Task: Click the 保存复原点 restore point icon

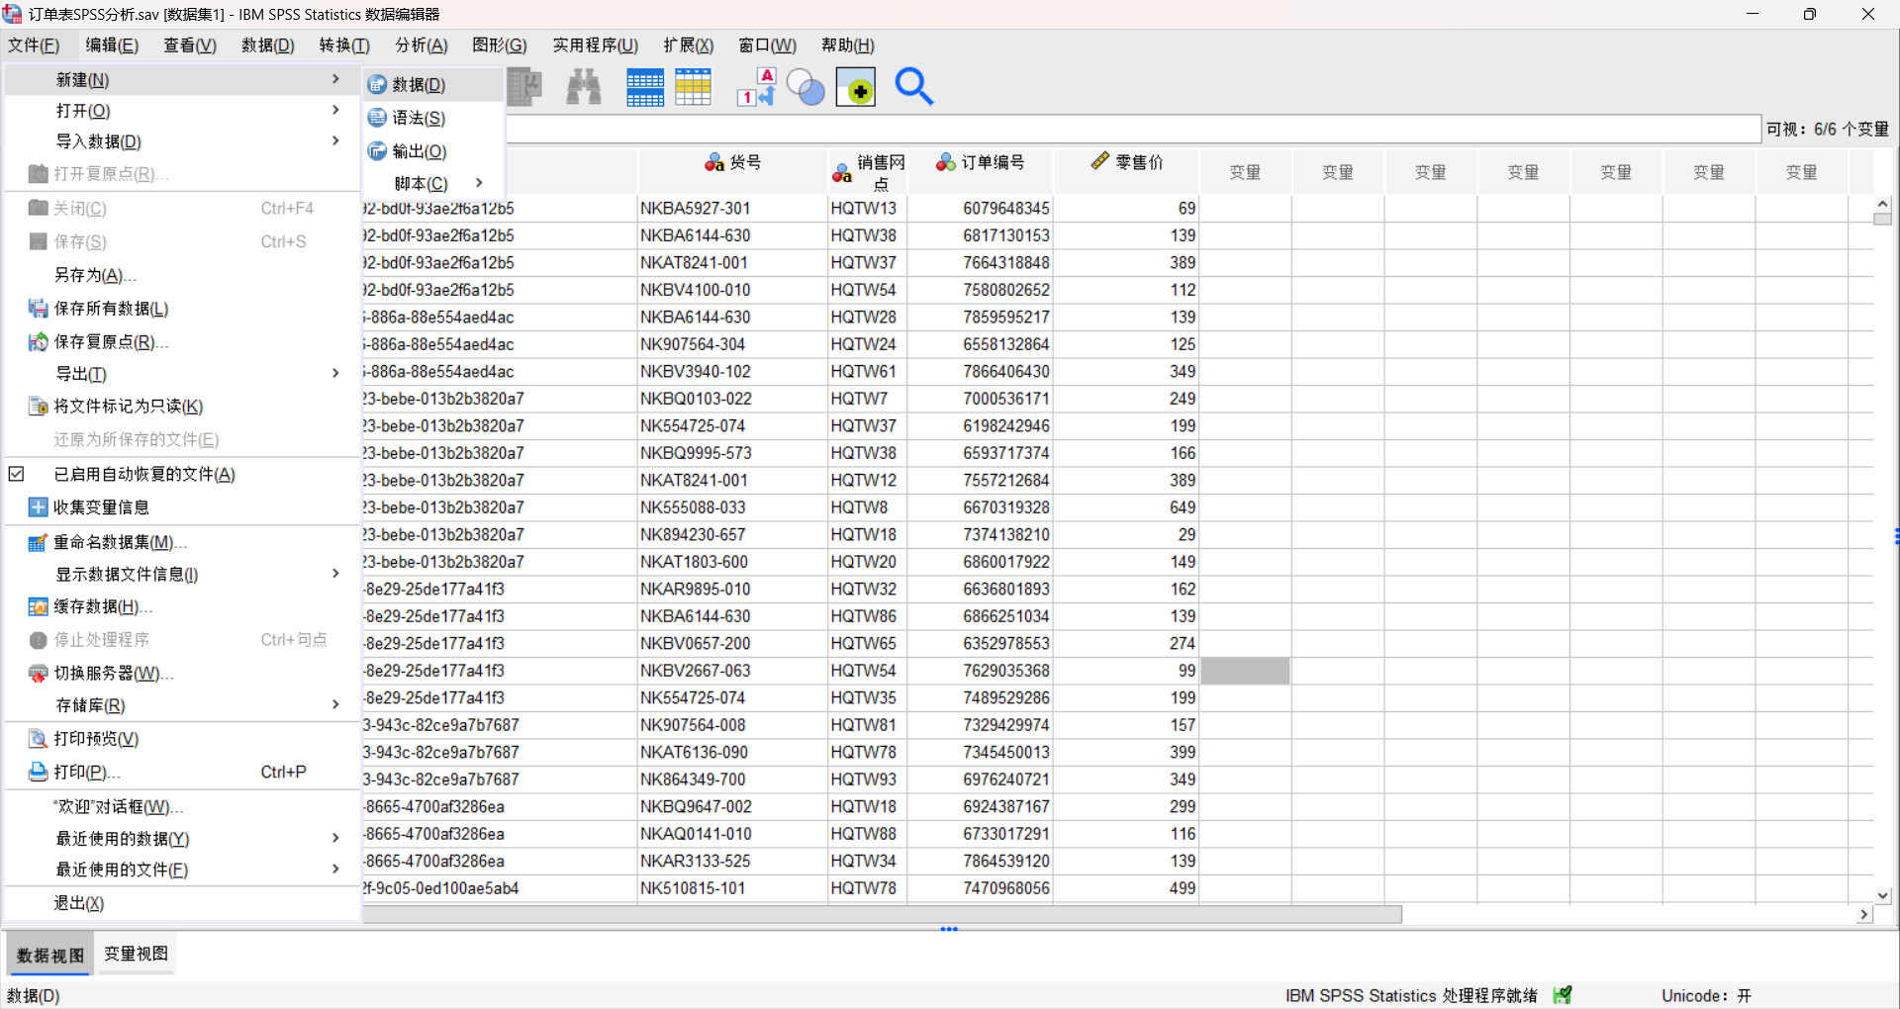Action: [x=38, y=341]
